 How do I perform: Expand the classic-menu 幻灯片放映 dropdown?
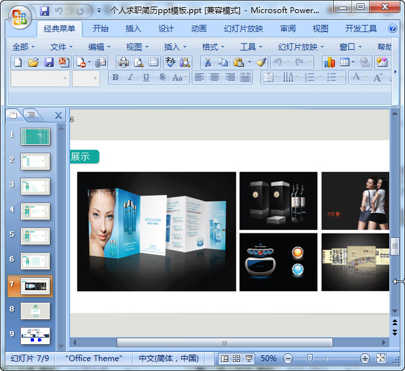tap(301, 47)
